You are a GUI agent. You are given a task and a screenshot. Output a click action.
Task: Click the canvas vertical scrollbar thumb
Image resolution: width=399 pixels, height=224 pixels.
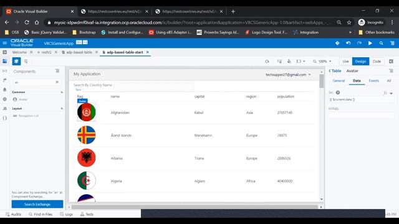(322, 81)
